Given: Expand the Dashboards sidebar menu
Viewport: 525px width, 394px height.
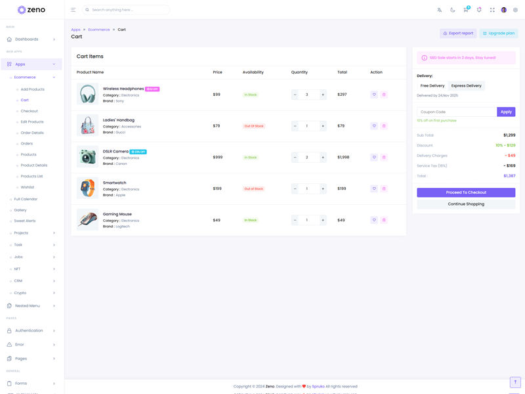Looking at the screenshot, I should point(31,39).
